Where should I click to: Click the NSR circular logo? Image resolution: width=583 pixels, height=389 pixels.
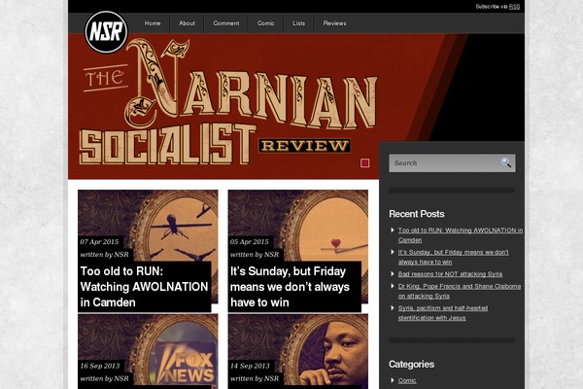(x=106, y=32)
